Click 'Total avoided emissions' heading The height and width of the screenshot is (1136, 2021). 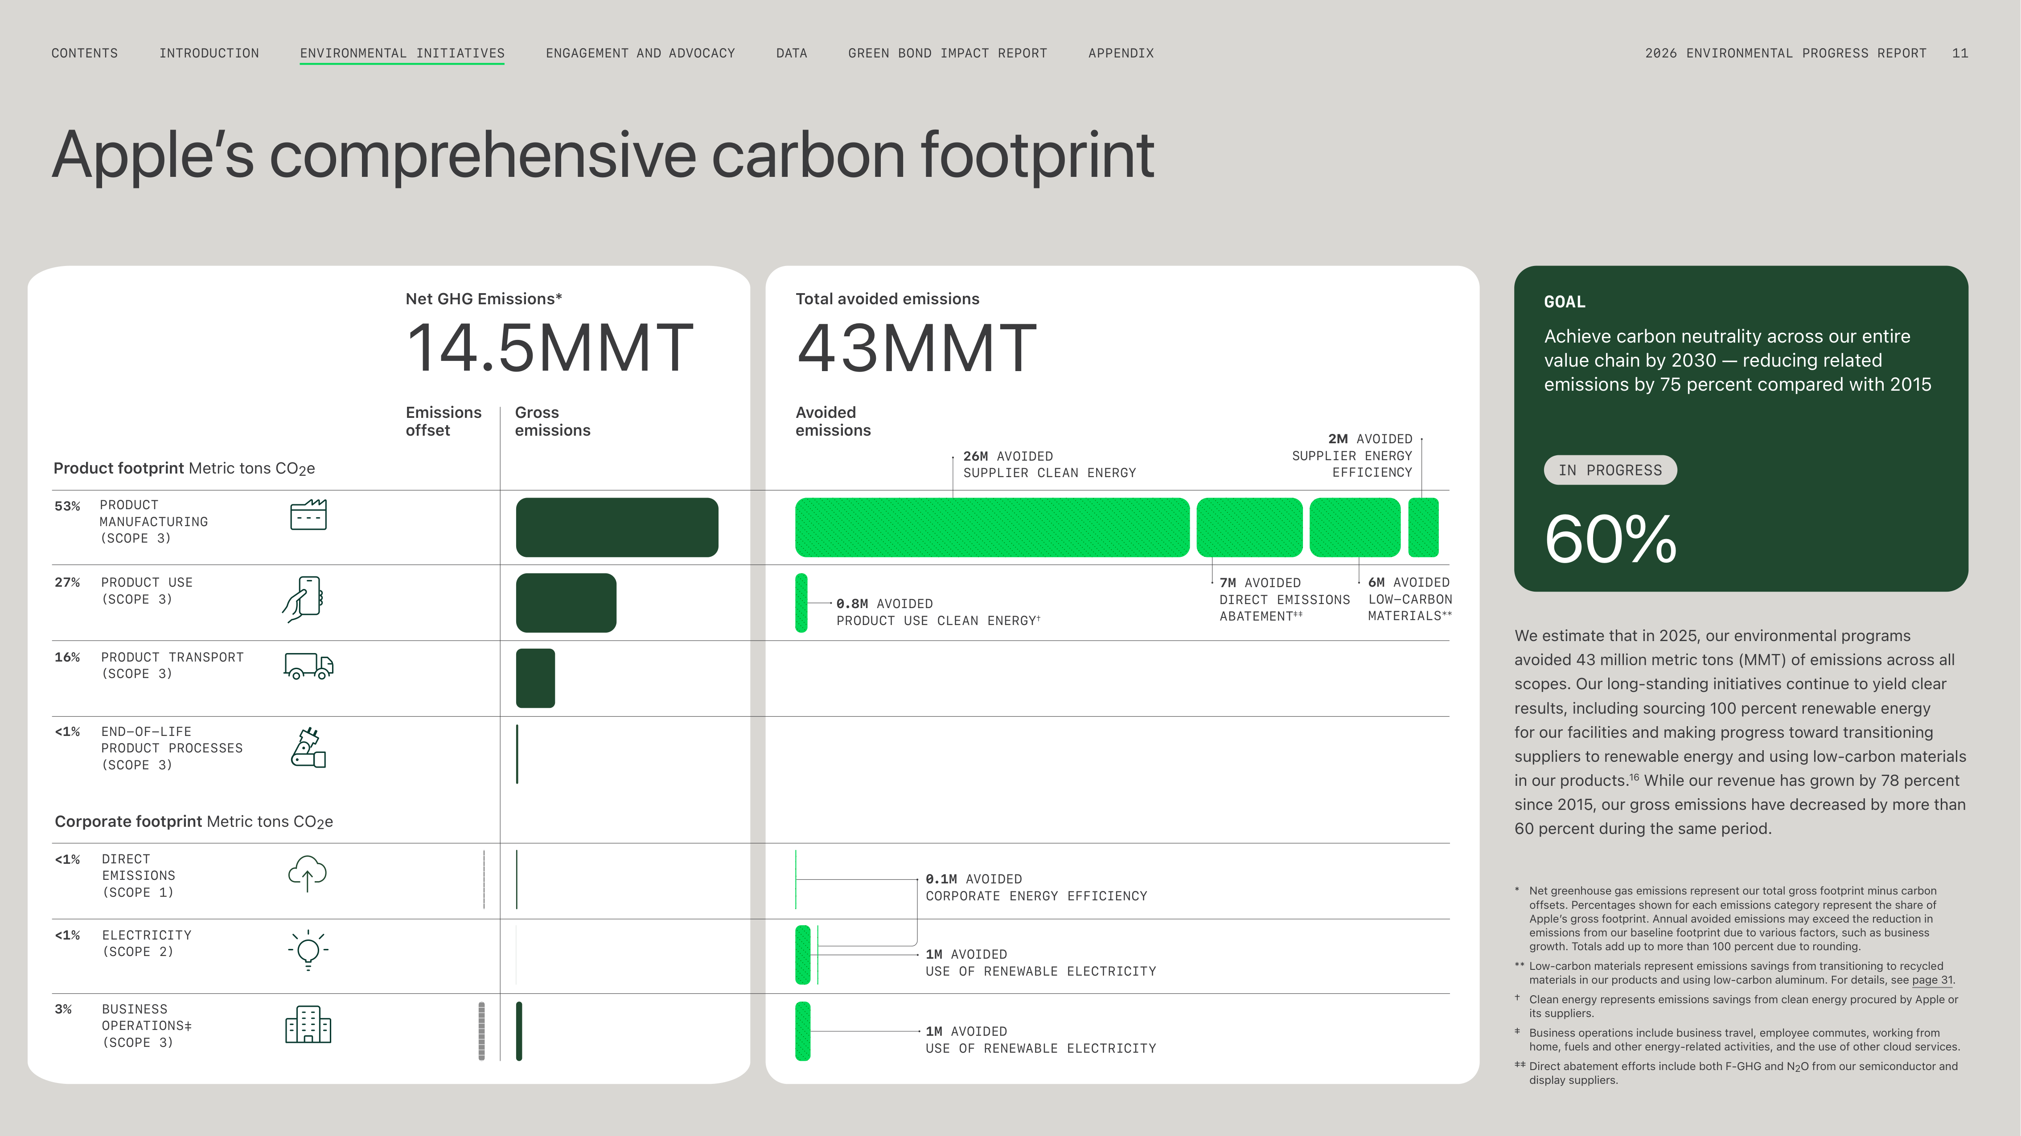point(887,298)
